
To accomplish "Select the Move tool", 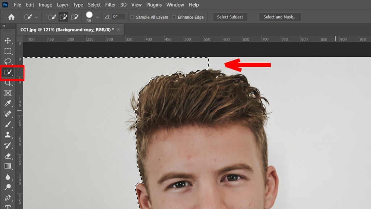I will tap(8, 41).
